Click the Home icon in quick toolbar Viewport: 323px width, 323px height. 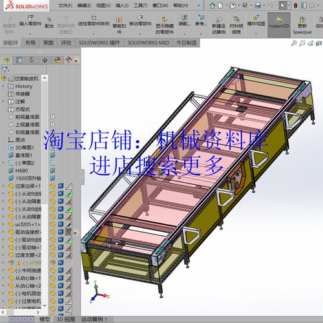tap(213, 5)
